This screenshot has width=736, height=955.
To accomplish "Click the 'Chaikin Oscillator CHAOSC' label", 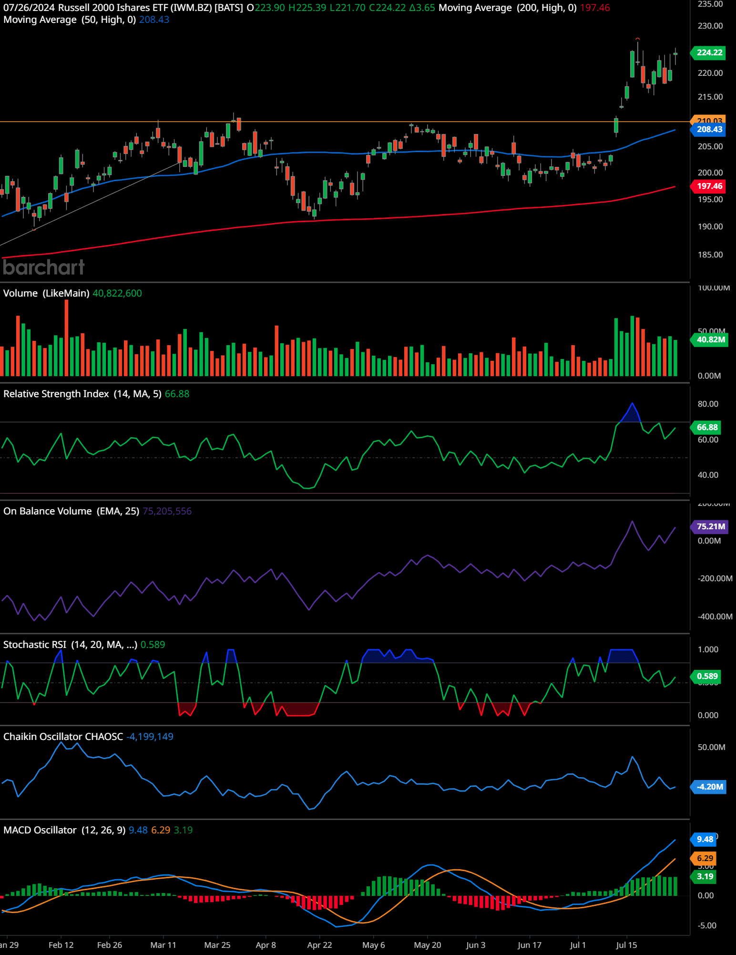I will tap(63, 737).
